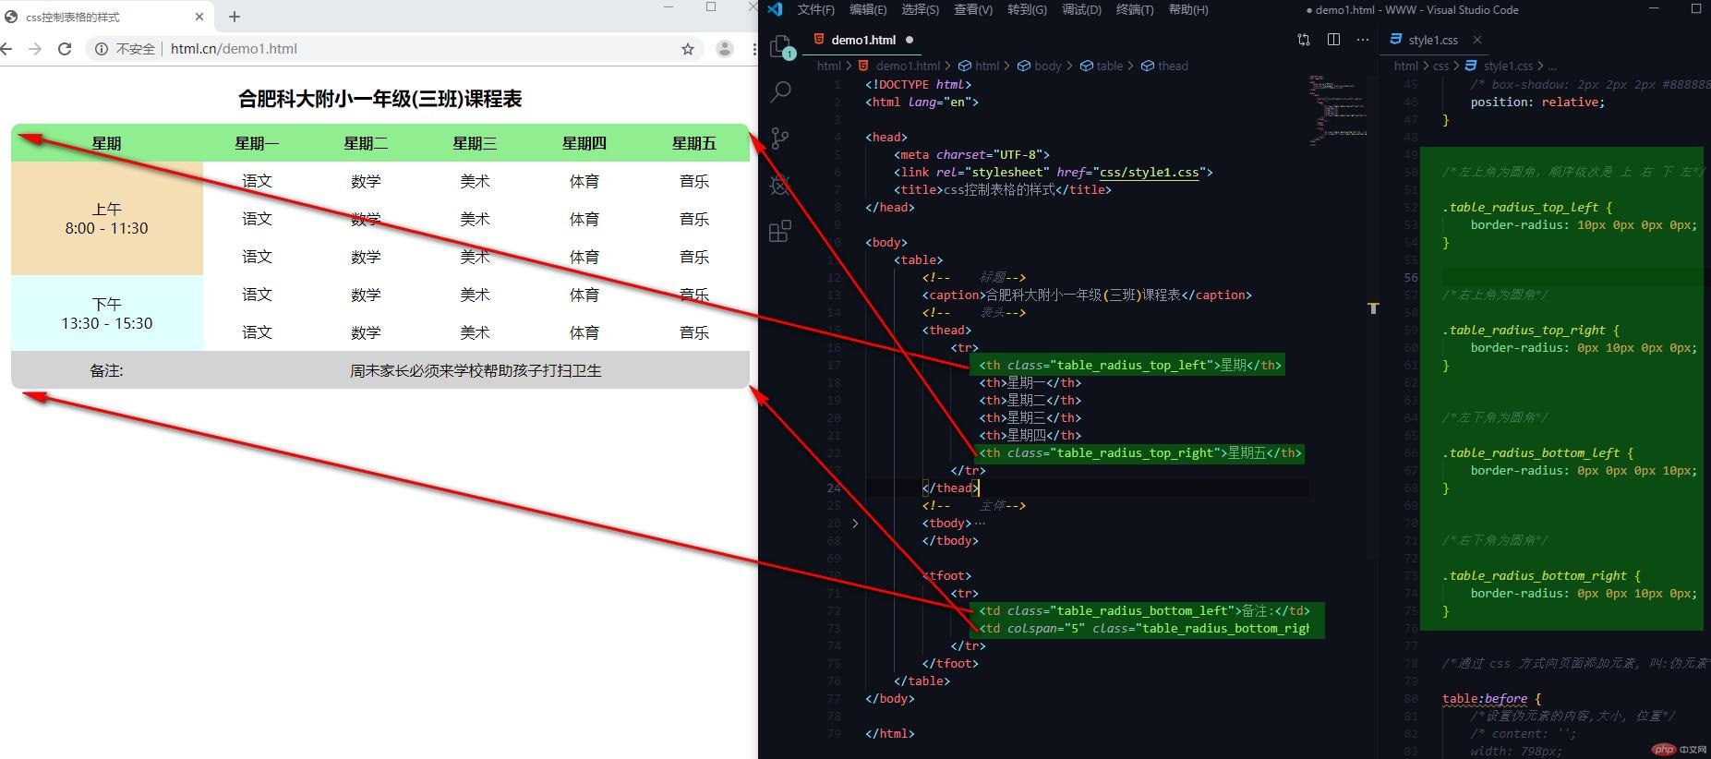The width and height of the screenshot is (1711, 759).
Task: Expand the folded tbody at line 26
Action: [x=855, y=524]
